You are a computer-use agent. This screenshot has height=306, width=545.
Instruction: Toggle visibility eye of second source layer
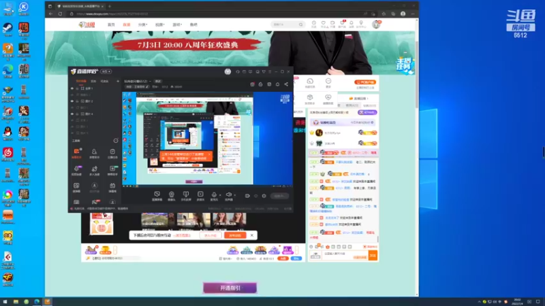(x=72, y=95)
